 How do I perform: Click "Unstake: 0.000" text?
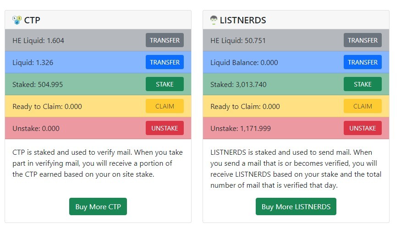36,129
